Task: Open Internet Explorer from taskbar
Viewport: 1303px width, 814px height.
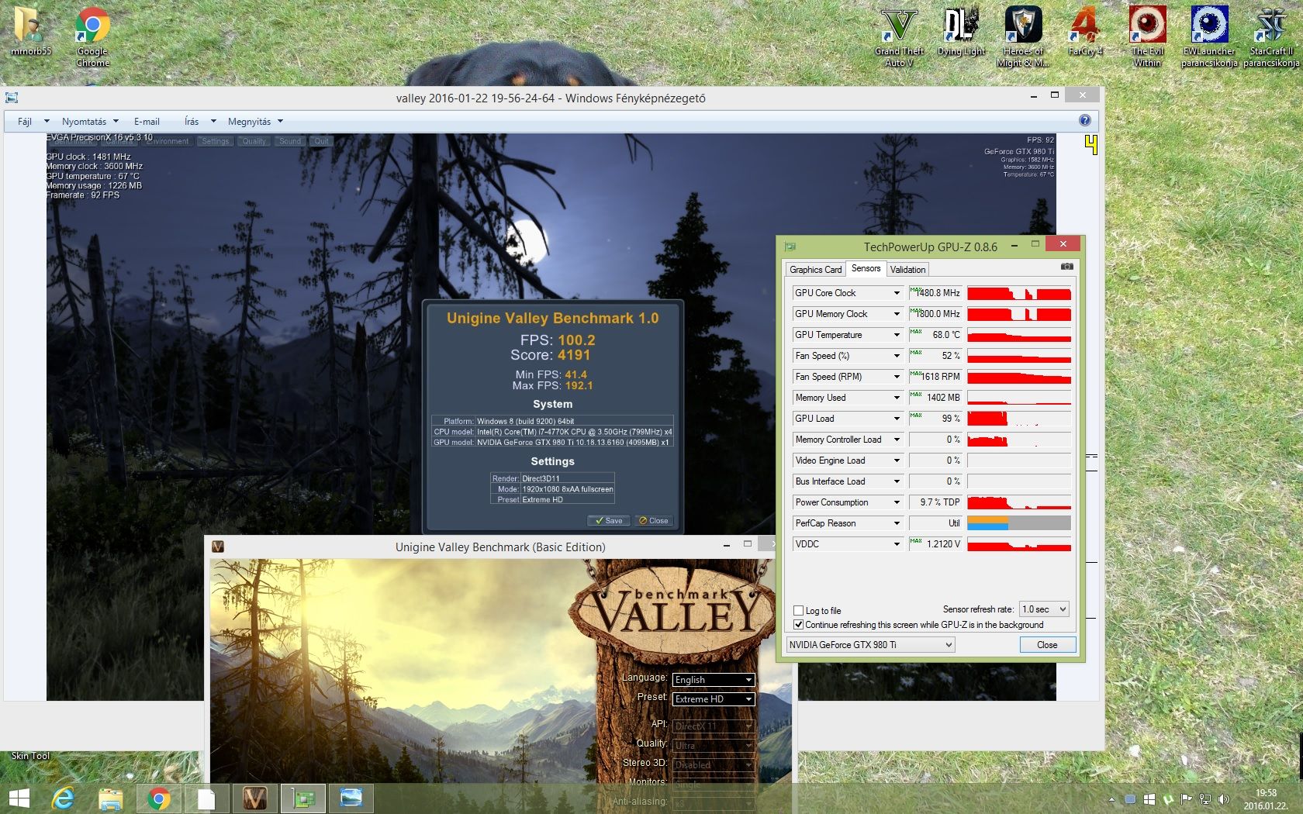Action: pyautogui.click(x=63, y=798)
